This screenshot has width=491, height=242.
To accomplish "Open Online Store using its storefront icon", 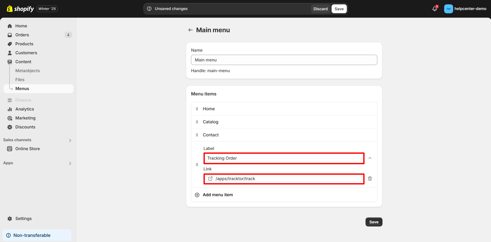I will pos(9,149).
